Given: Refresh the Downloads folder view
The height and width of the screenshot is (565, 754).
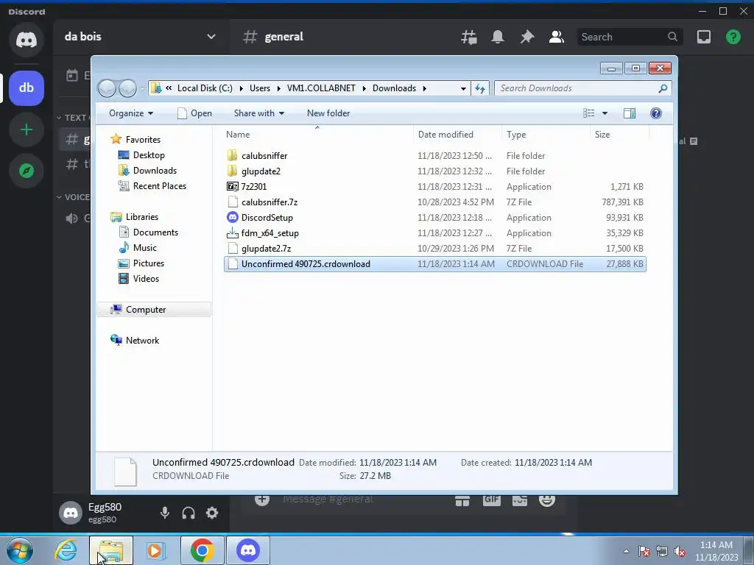Looking at the screenshot, I should tap(480, 88).
